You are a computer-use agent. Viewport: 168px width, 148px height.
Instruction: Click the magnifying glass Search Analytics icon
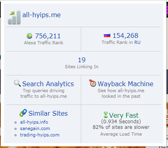17,83
